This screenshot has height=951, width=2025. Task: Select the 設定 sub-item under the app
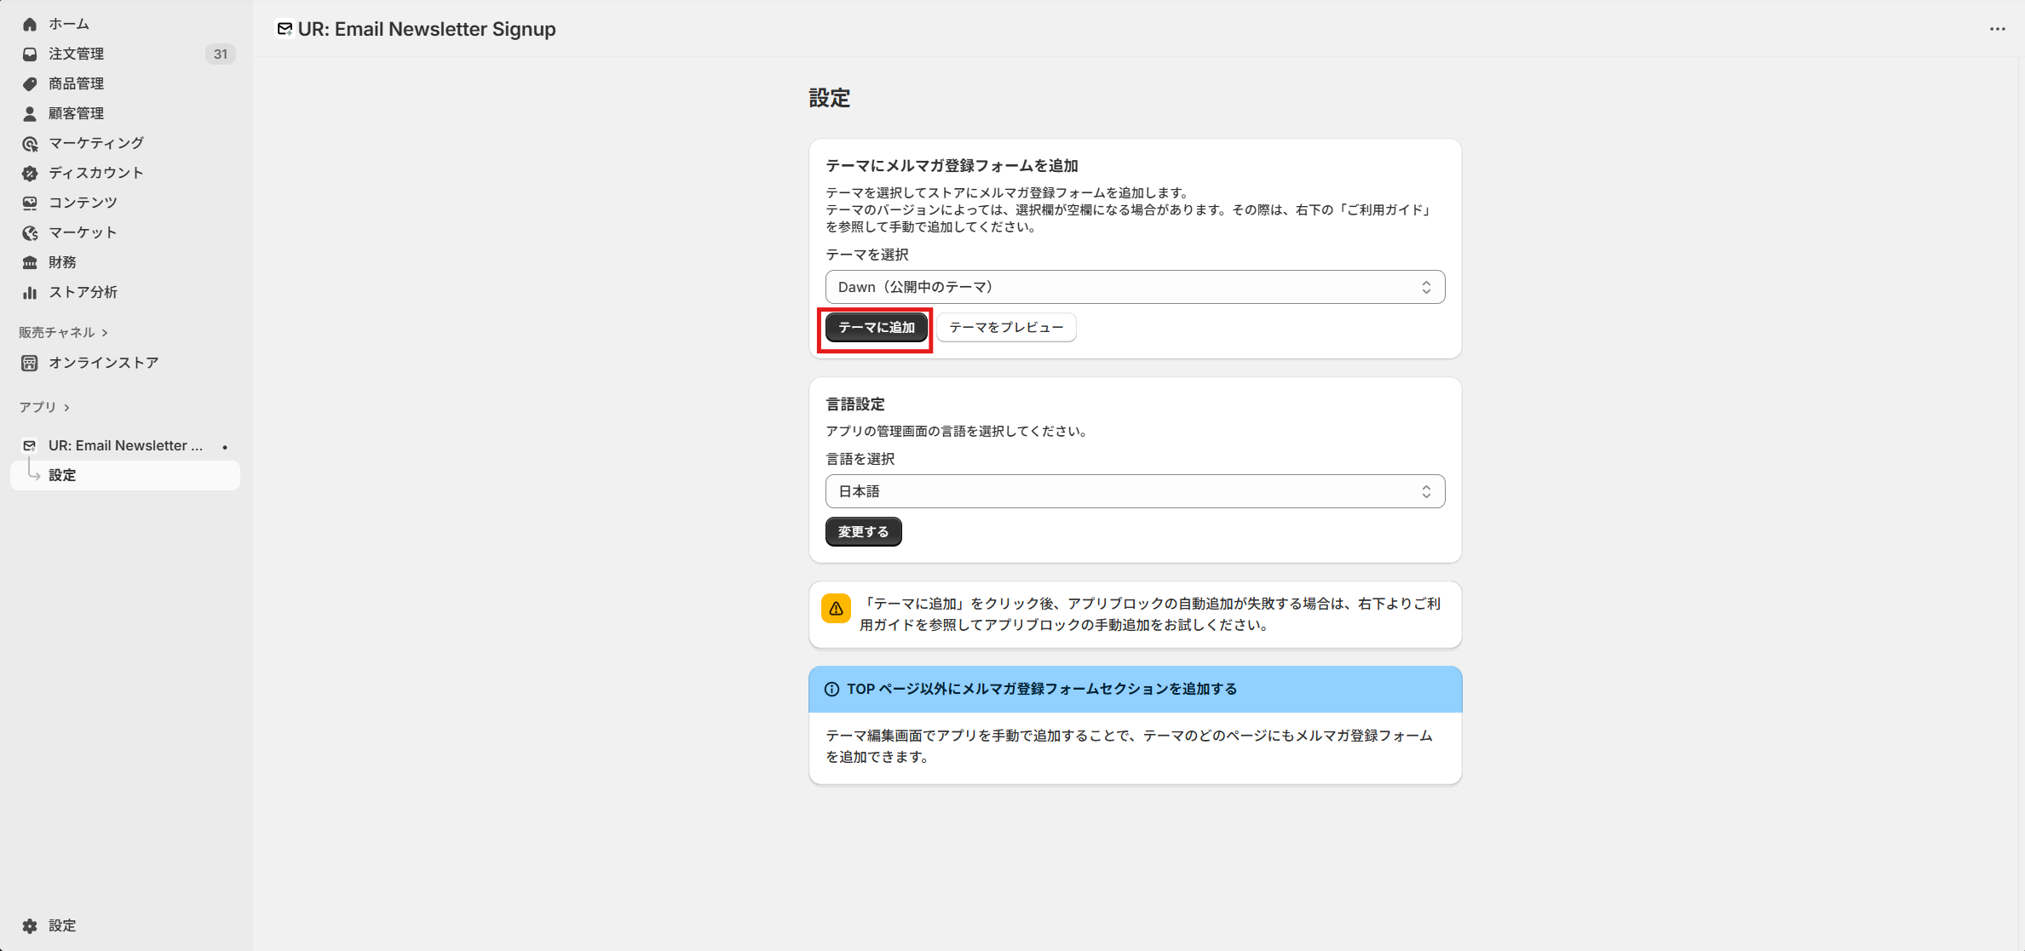[x=62, y=475]
